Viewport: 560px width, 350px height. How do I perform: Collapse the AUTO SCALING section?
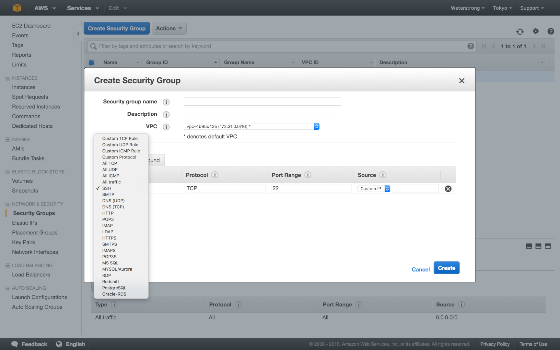click(x=8, y=288)
